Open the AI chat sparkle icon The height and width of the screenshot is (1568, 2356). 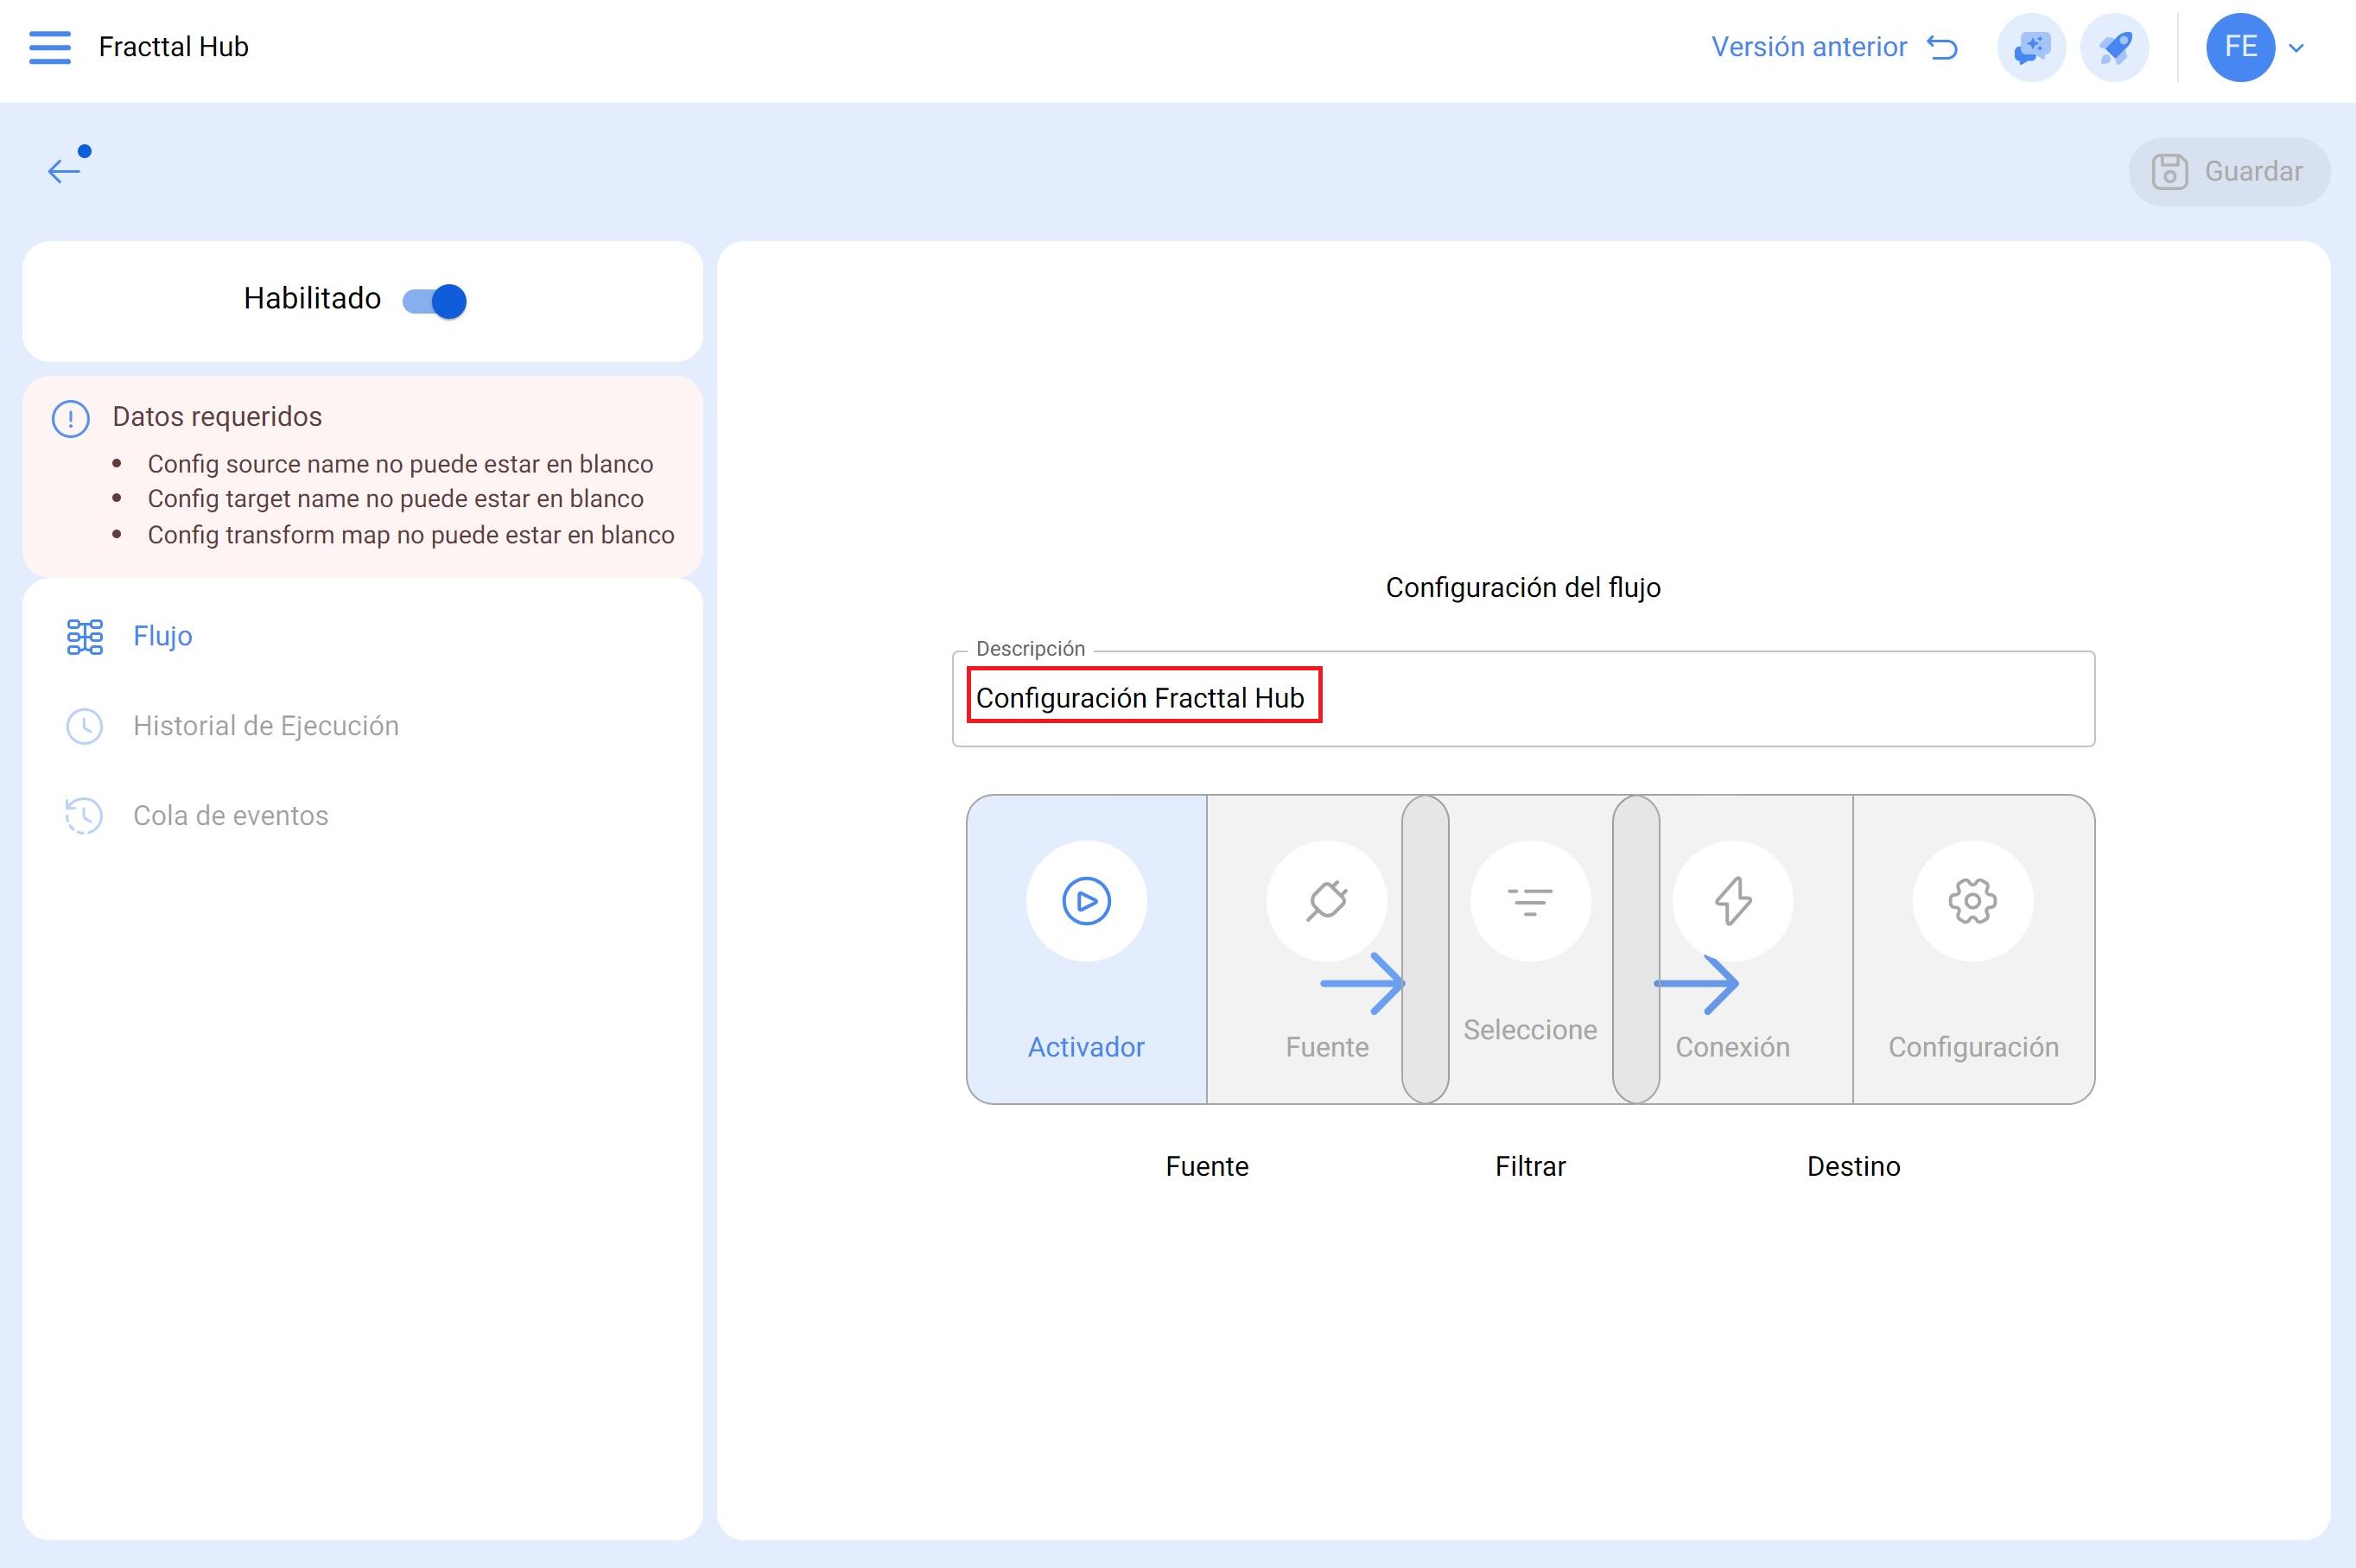tap(2031, 47)
